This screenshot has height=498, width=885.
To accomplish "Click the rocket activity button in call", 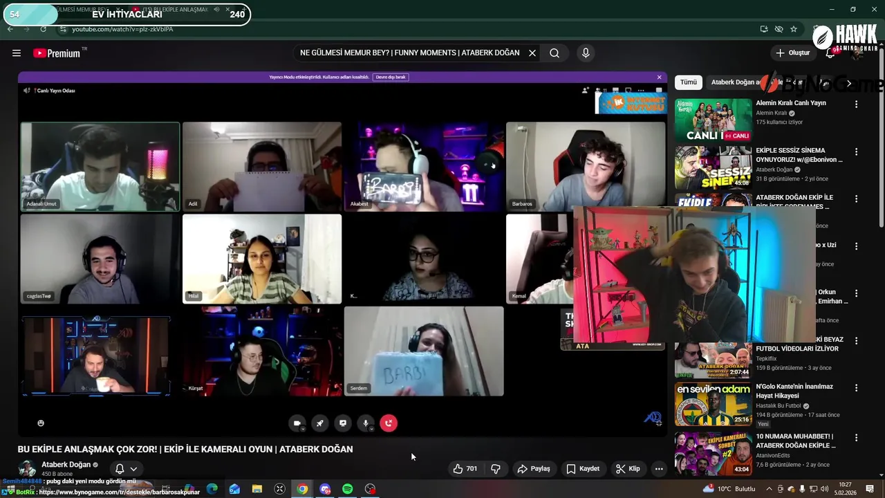I will click(x=320, y=423).
